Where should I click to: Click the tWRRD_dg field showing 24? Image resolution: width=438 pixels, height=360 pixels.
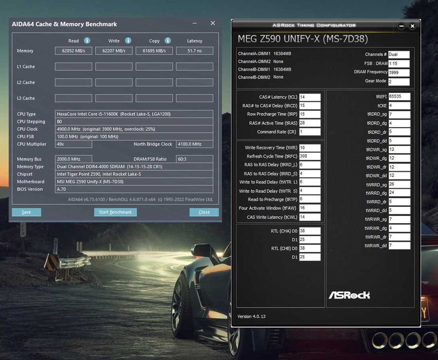[x=399, y=192]
